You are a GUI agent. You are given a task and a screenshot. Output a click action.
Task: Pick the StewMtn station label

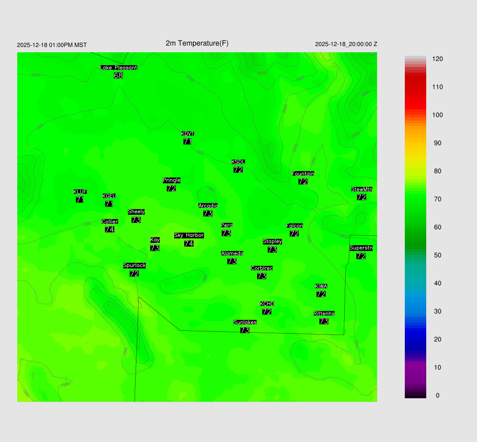[361, 189]
